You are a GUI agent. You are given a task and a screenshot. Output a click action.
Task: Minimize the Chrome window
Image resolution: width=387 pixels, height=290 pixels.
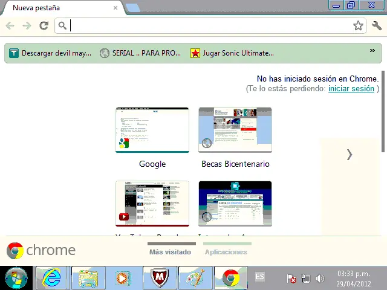336,5
